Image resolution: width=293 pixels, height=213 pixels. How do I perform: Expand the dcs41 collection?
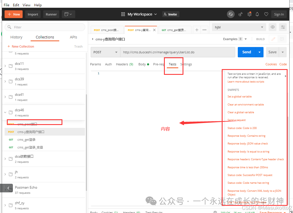[x=5, y=97]
